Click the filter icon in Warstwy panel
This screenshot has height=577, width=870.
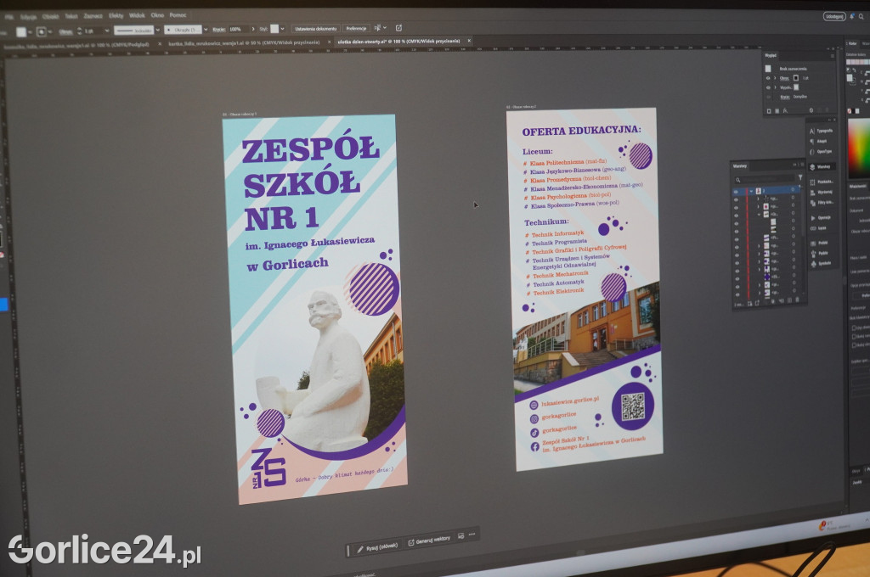point(800,177)
